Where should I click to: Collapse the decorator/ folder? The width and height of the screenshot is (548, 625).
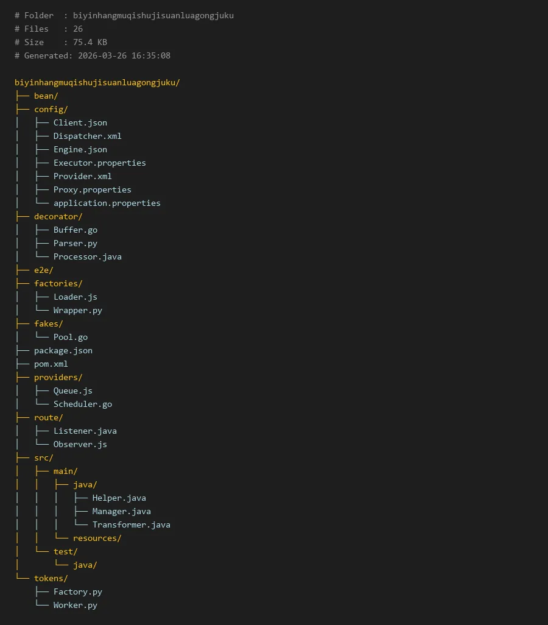click(58, 216)
